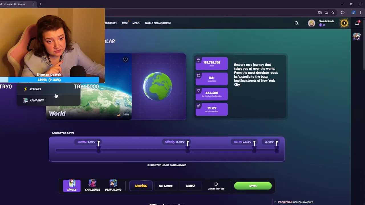Click the 'Bu haritayı henüz oynamadınız' text
Viewport: 365px width, 205px height.
167,165
